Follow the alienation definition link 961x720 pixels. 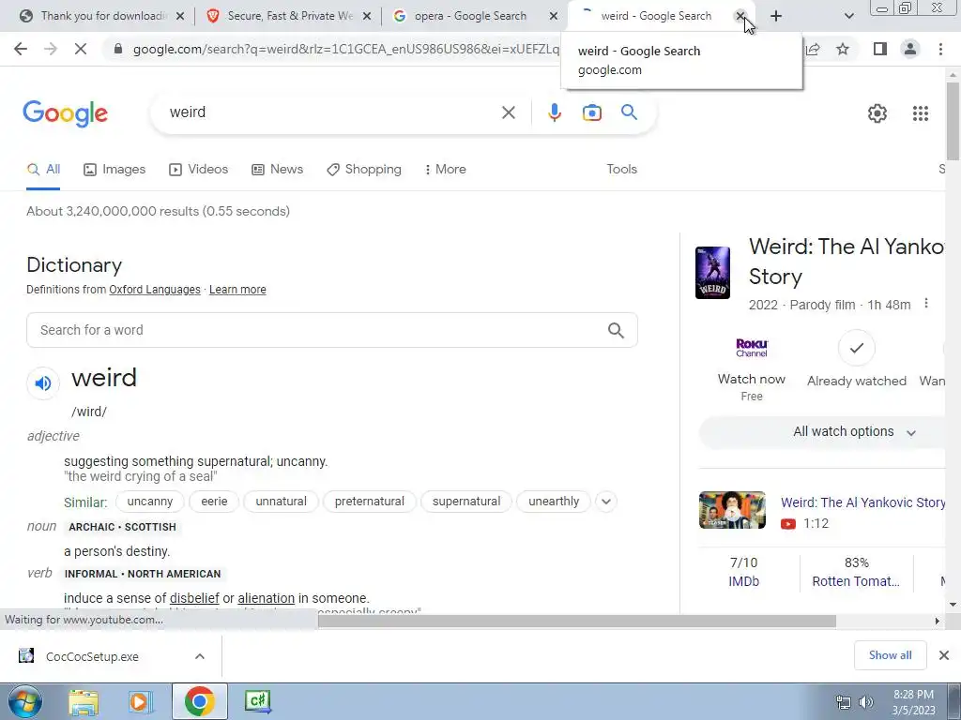click(x=266, y=598)
